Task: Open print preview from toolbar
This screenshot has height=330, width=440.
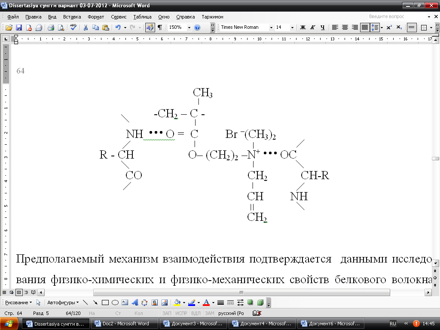Action: pos(61,27)
